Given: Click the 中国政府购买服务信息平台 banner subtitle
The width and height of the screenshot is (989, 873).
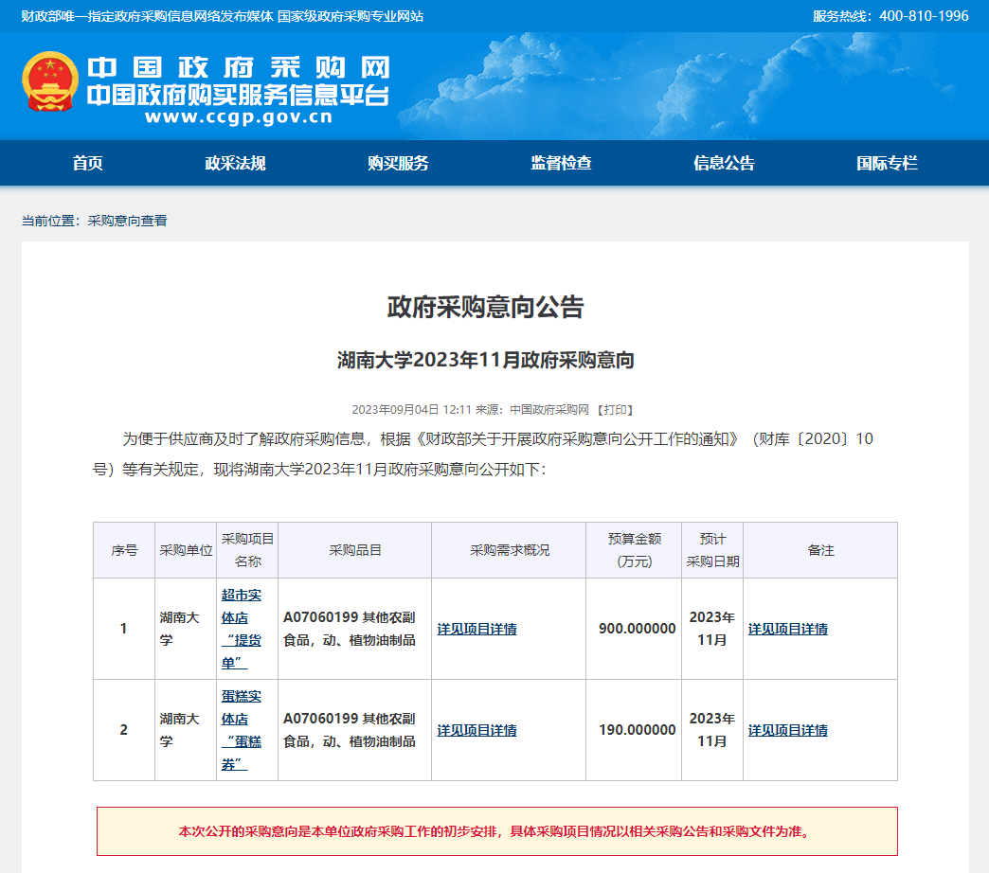Looking at the screenshot, I should (x=239, y=95).
